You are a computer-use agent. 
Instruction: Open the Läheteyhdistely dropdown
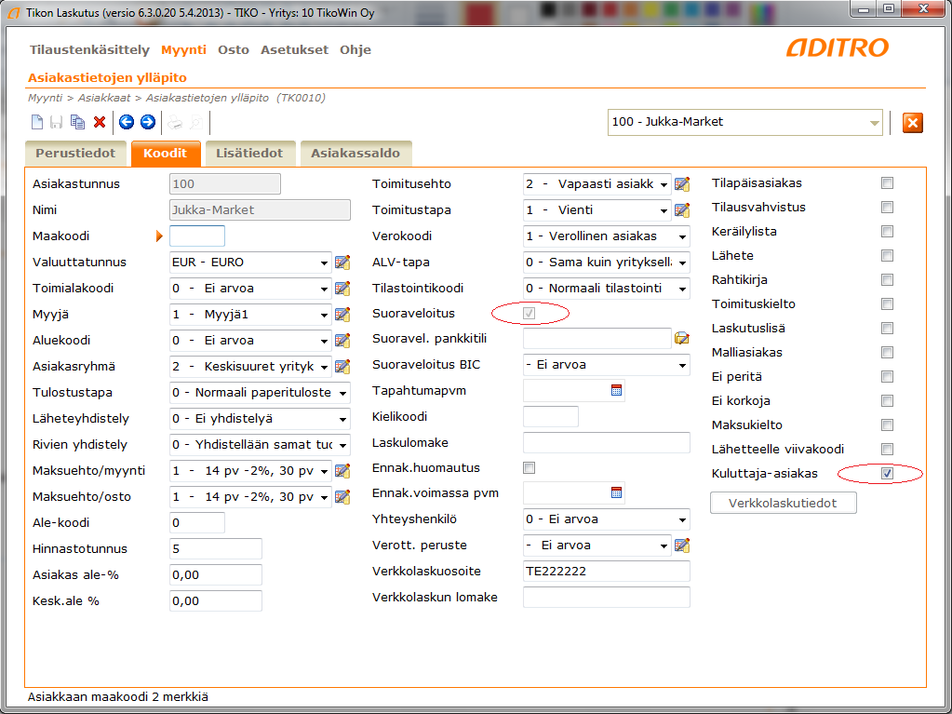click(x=260, y=419)
